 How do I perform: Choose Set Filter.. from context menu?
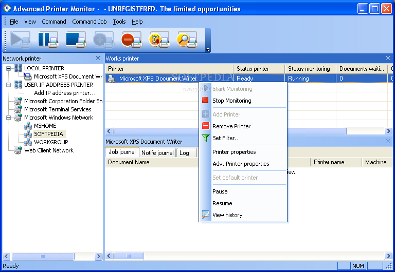[243, 138]
